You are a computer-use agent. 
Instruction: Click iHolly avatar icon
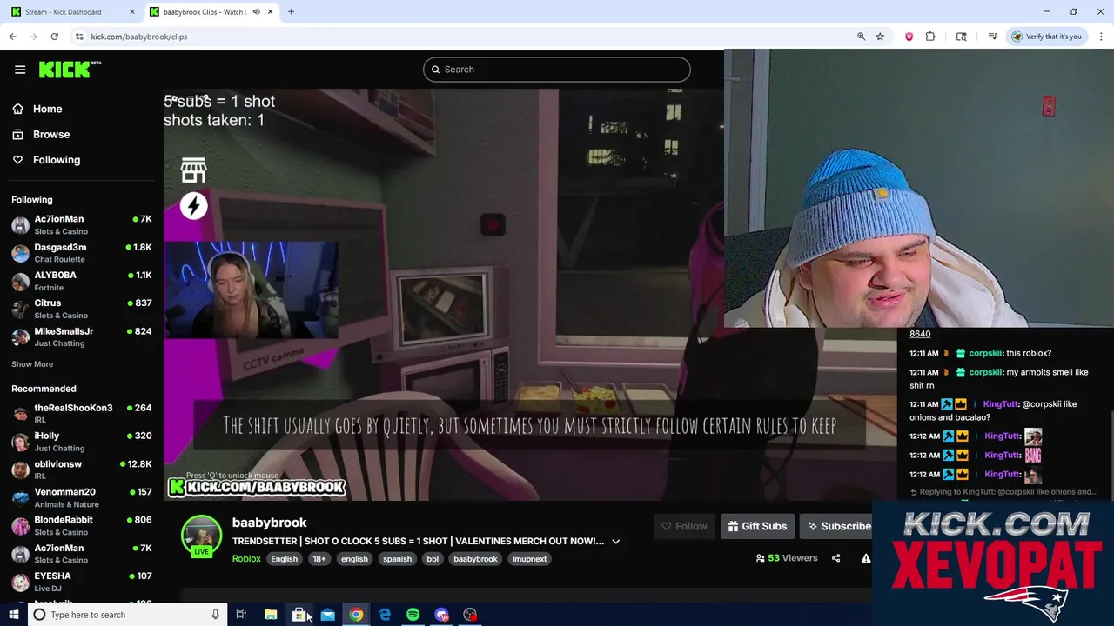click(x=20, y=442)
